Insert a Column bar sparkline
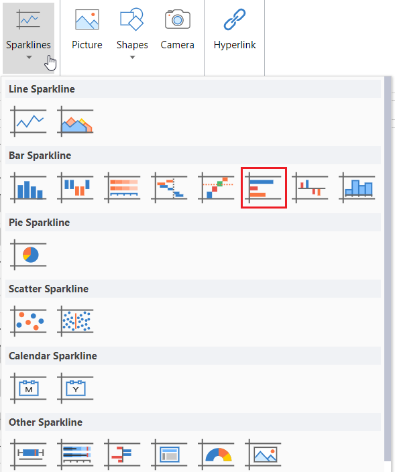This screenshot has width=395, height=472. pos(28,188)
